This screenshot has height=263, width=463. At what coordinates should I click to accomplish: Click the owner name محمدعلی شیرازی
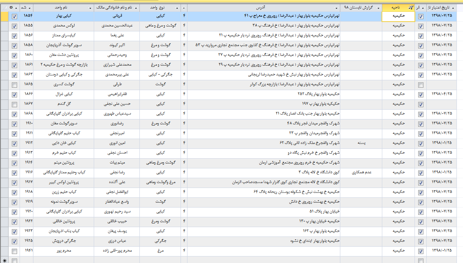[117, 65]
